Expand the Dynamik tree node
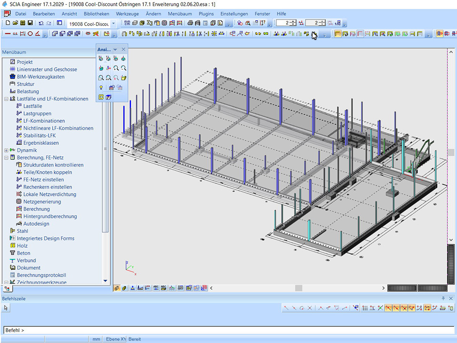This screenshot has height=343, width=457. (x=6, y=150)
